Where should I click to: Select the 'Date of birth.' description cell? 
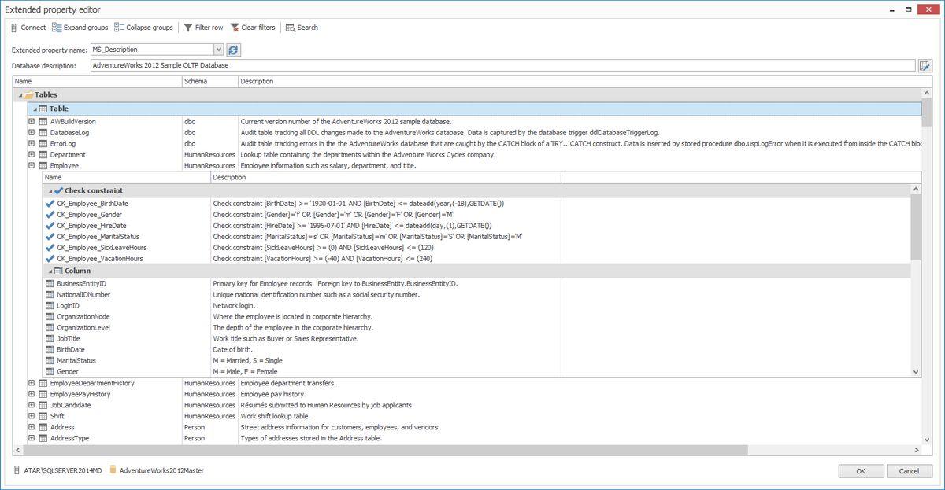tap(386, 350)
